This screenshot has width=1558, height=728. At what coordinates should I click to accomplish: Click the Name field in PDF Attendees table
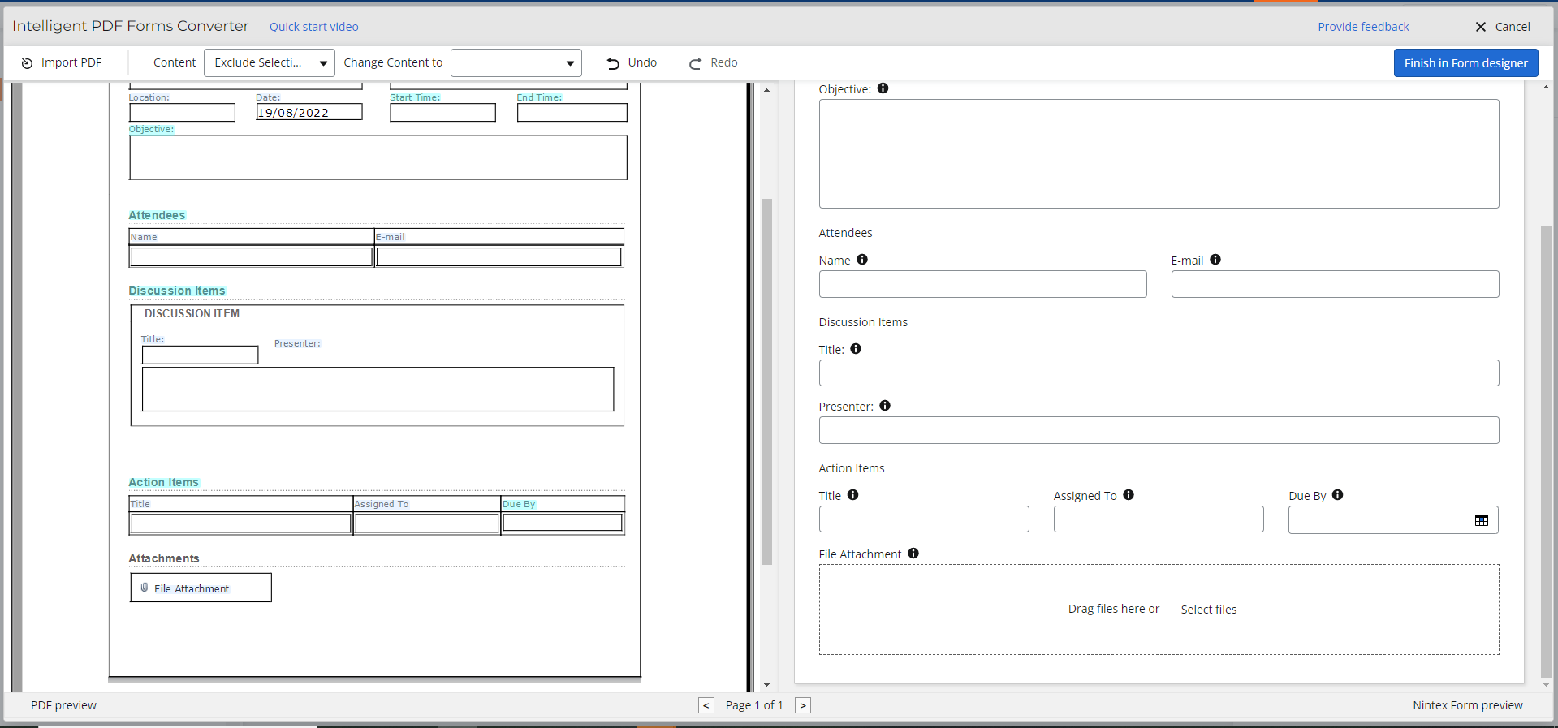point(252,257)
